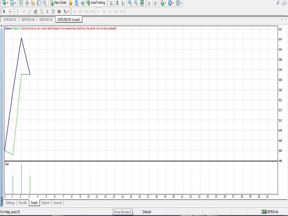Open the Market Watch window icon
The height and width of the screenshot is (216, 288).
(x=22, y=3)
